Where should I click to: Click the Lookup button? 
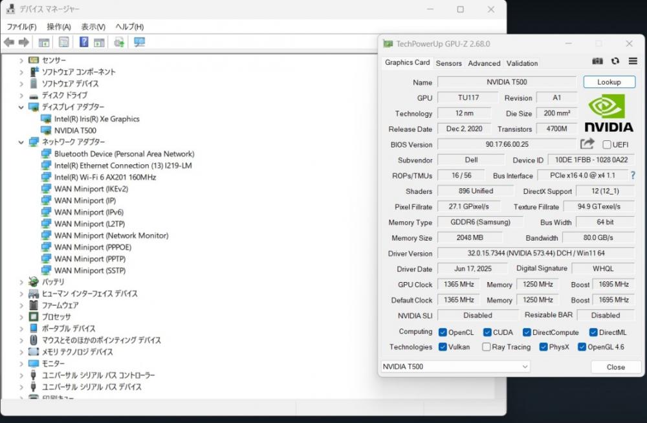609,81
